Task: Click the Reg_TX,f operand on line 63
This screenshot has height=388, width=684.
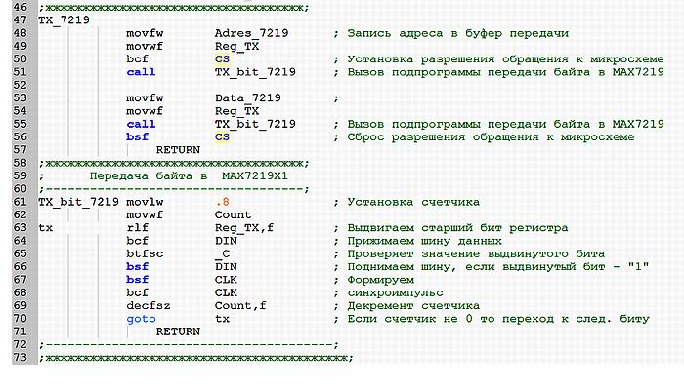Action: click(x=244, y=228)
